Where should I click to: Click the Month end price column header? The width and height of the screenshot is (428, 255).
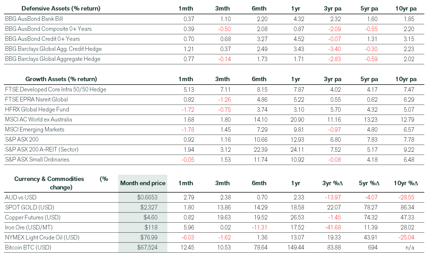[x=143, y=183]
